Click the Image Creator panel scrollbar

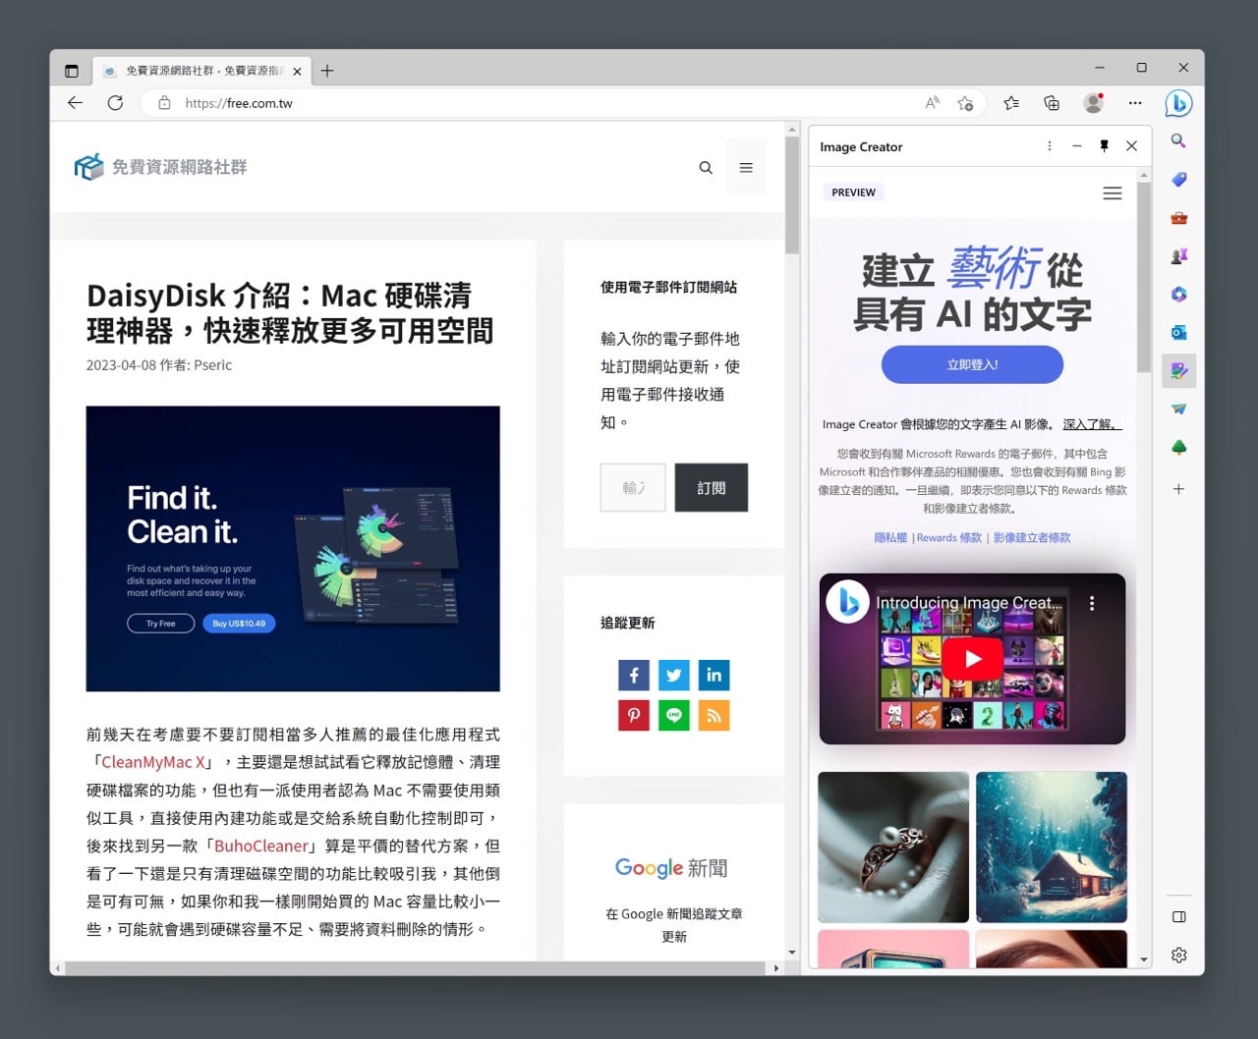[x=1143, y=278]
